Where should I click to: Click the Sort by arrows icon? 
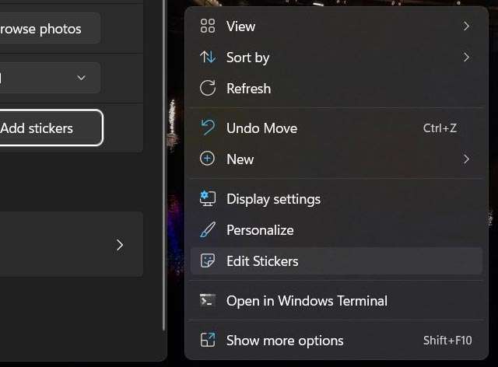tap(207, 58)
